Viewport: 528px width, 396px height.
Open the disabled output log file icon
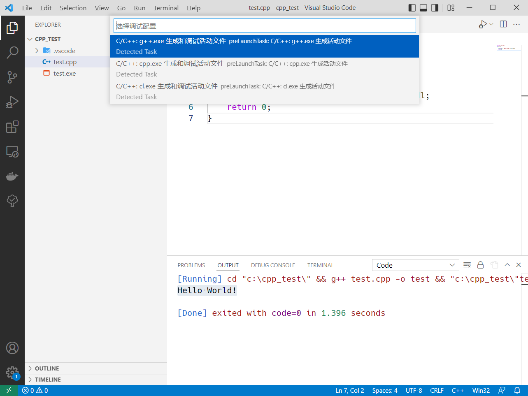(x=494, y=265)
